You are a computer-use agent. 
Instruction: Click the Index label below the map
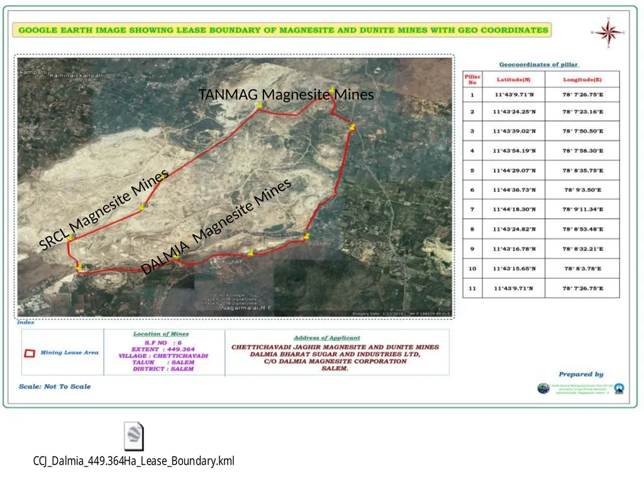(x=25, y=323)
